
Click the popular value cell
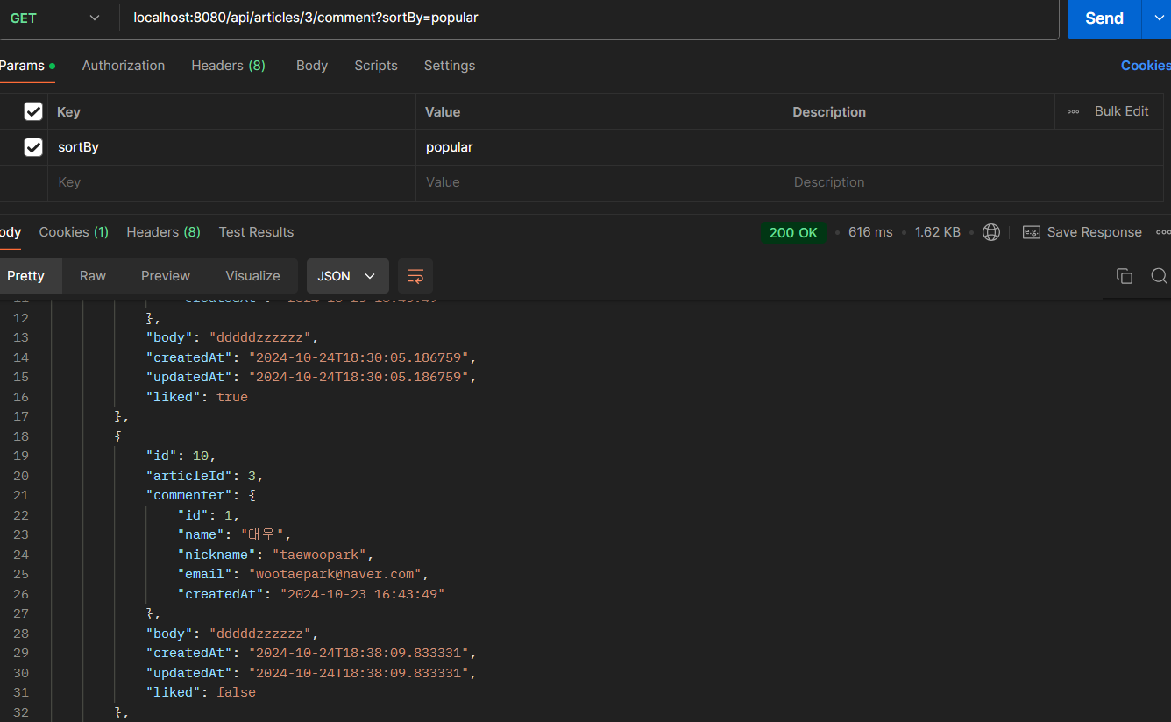click(x=600, y=147)
